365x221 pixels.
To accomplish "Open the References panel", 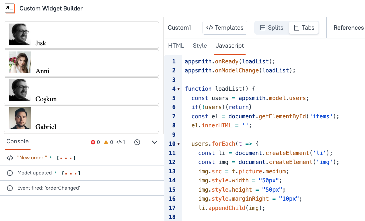I will tap(348, 28).
